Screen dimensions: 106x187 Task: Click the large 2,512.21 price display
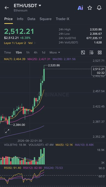click(19, 31)
